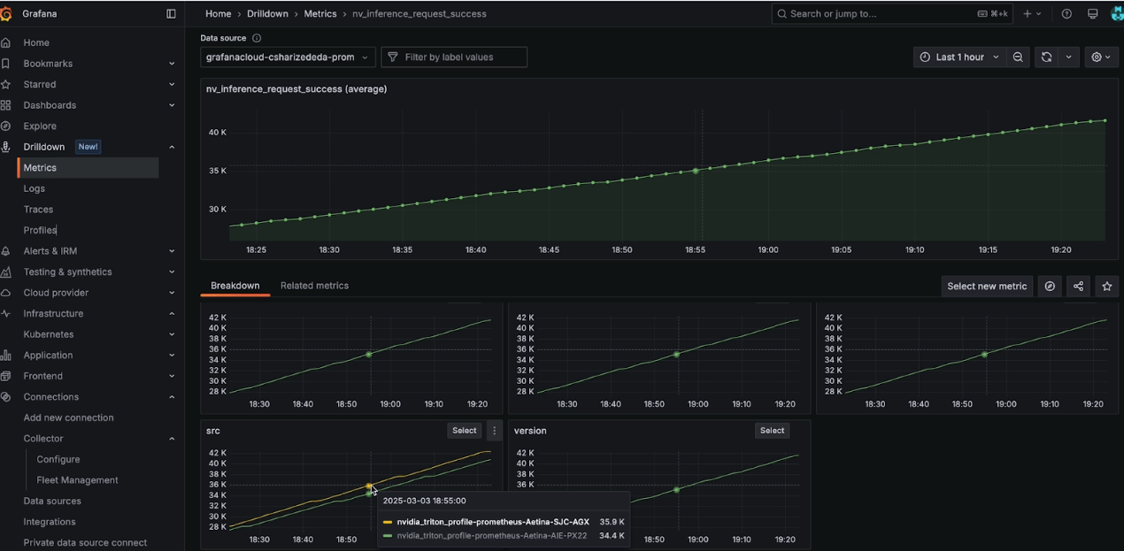Bookmark metric with the star icon

[1106, 286]
